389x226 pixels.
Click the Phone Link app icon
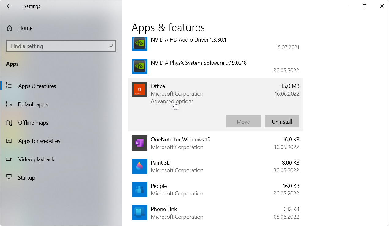140,213
